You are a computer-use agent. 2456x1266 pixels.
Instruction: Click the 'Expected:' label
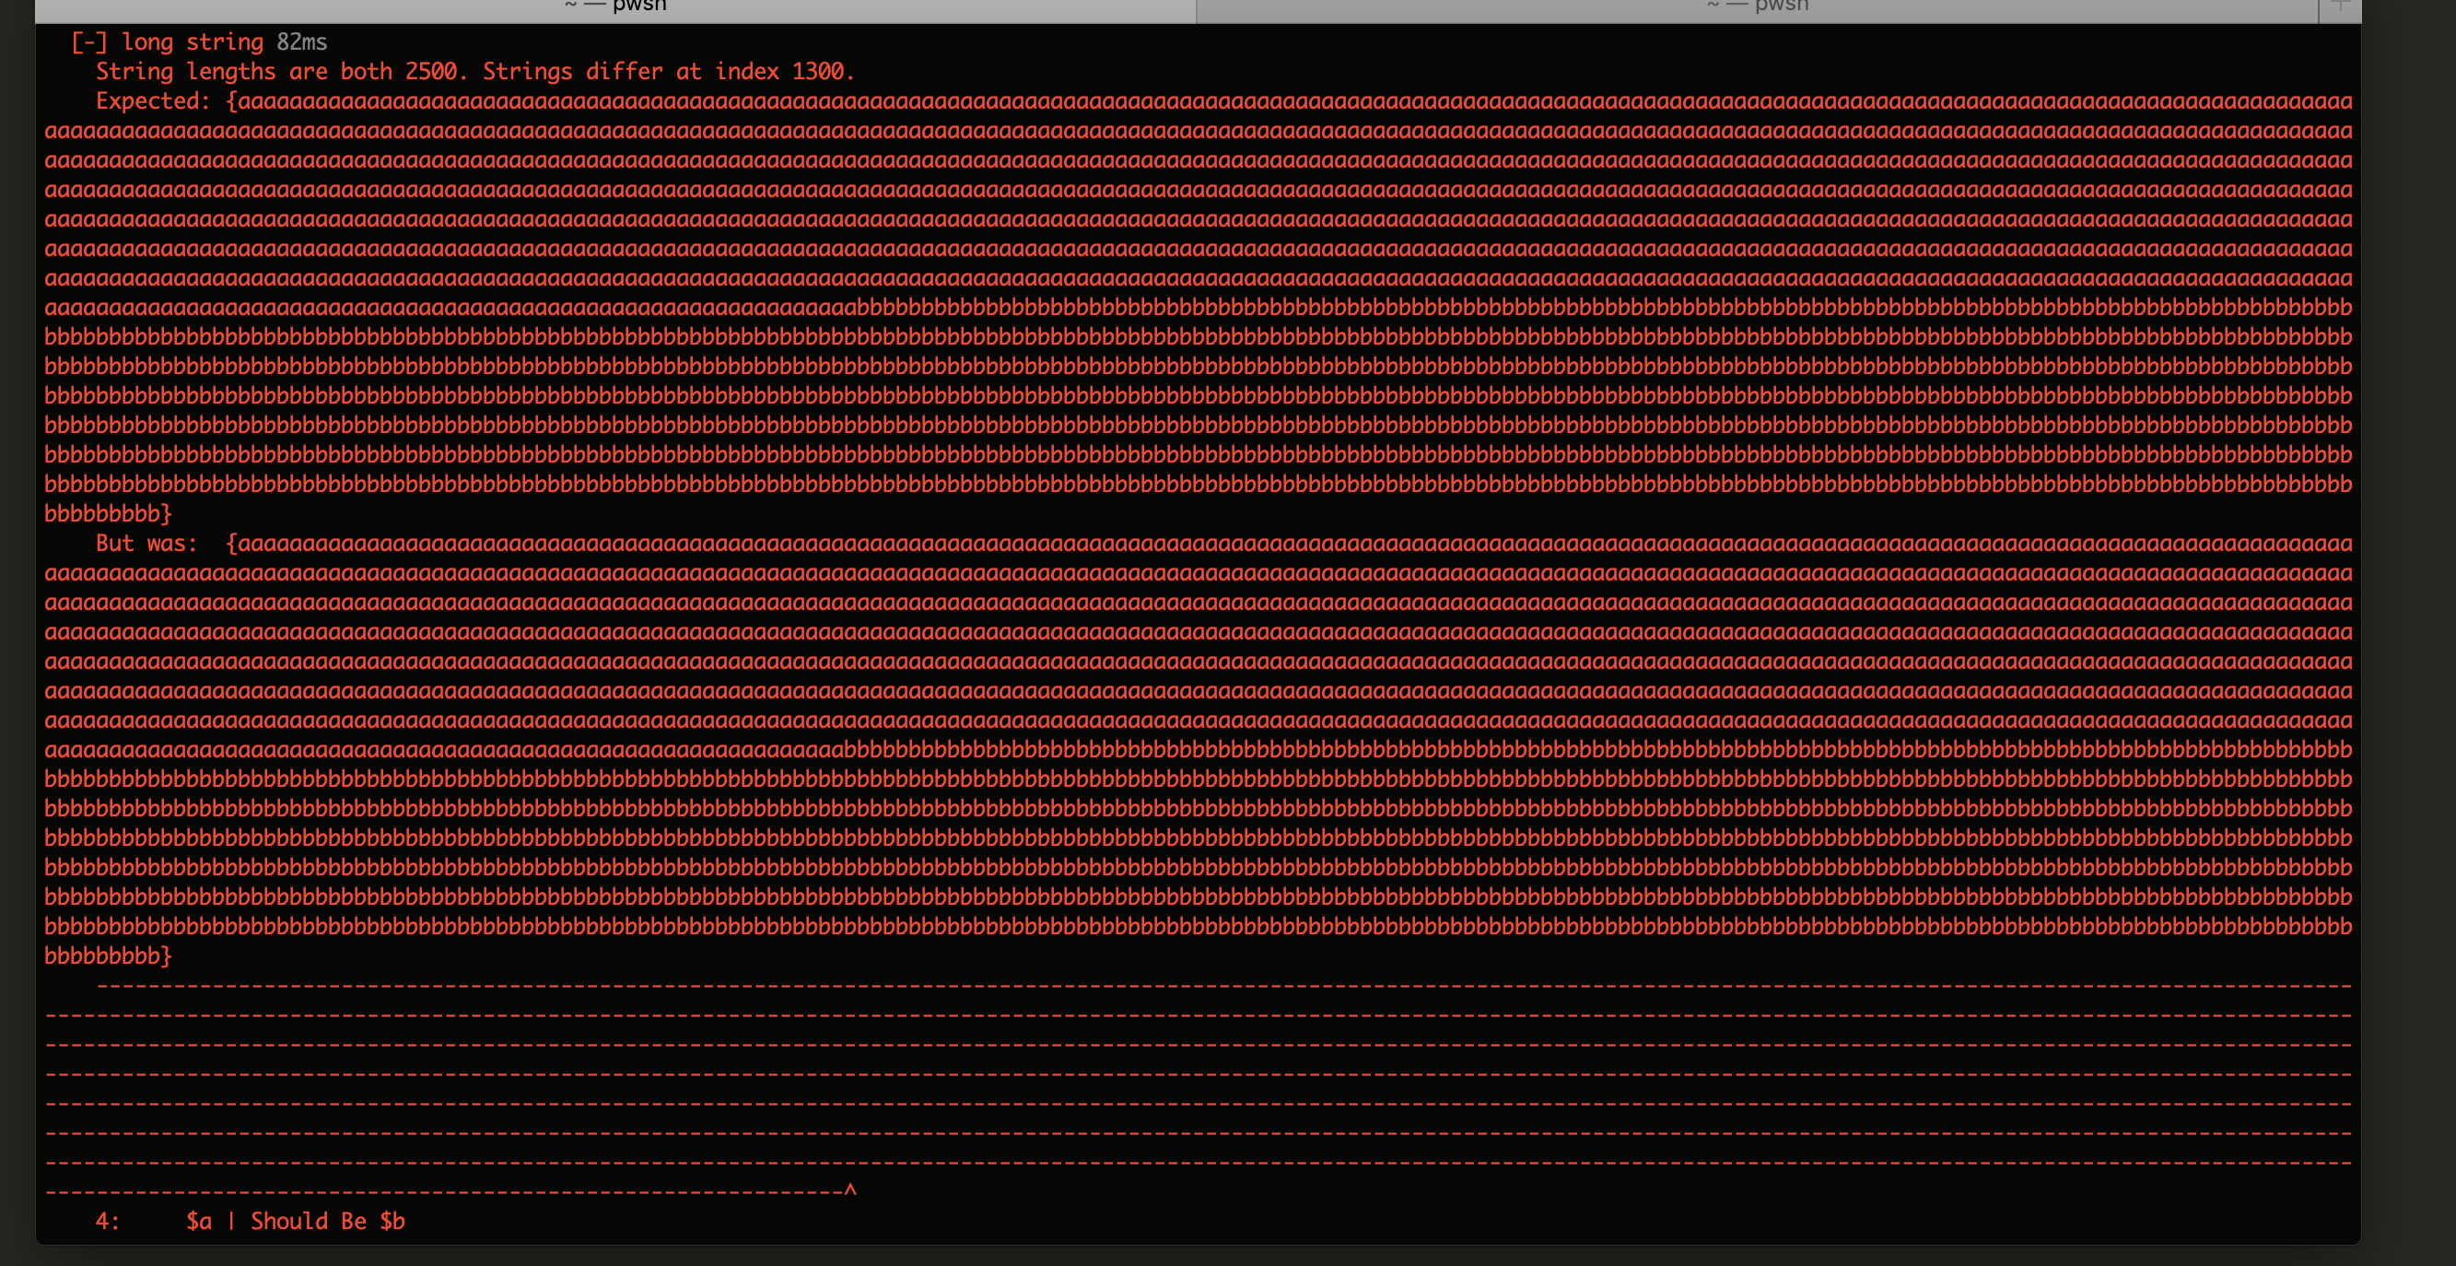(x=153, y=101)
